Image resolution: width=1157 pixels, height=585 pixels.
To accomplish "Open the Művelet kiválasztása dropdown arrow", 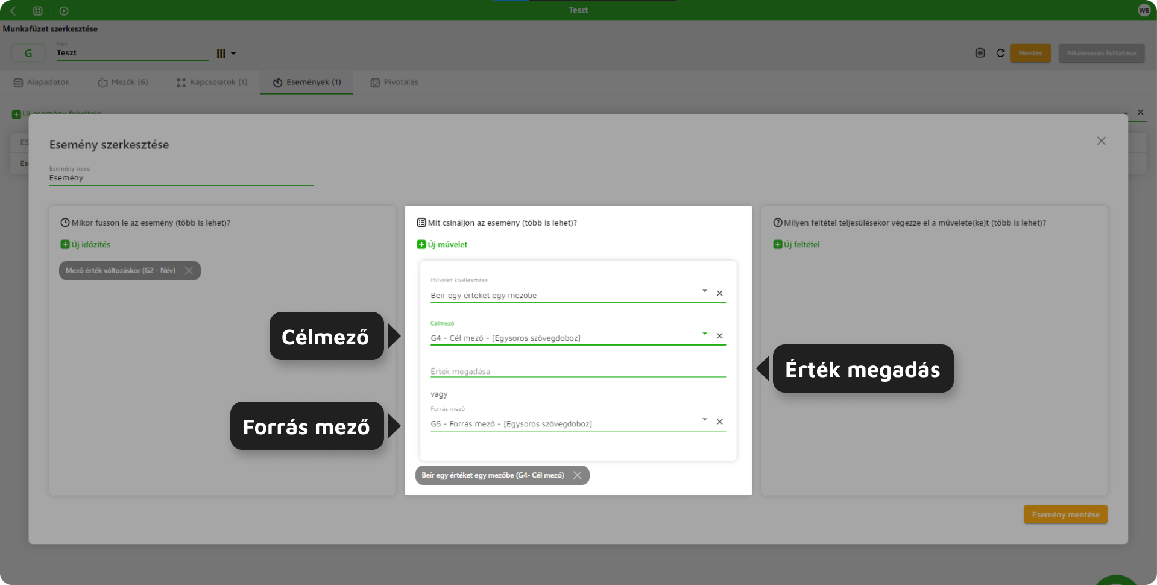I will (704, 291).
